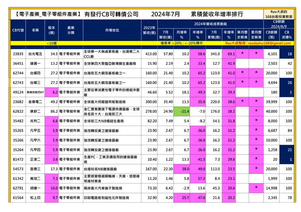
Task: Click the 月增率 % column header
Action: coord(181,34)
